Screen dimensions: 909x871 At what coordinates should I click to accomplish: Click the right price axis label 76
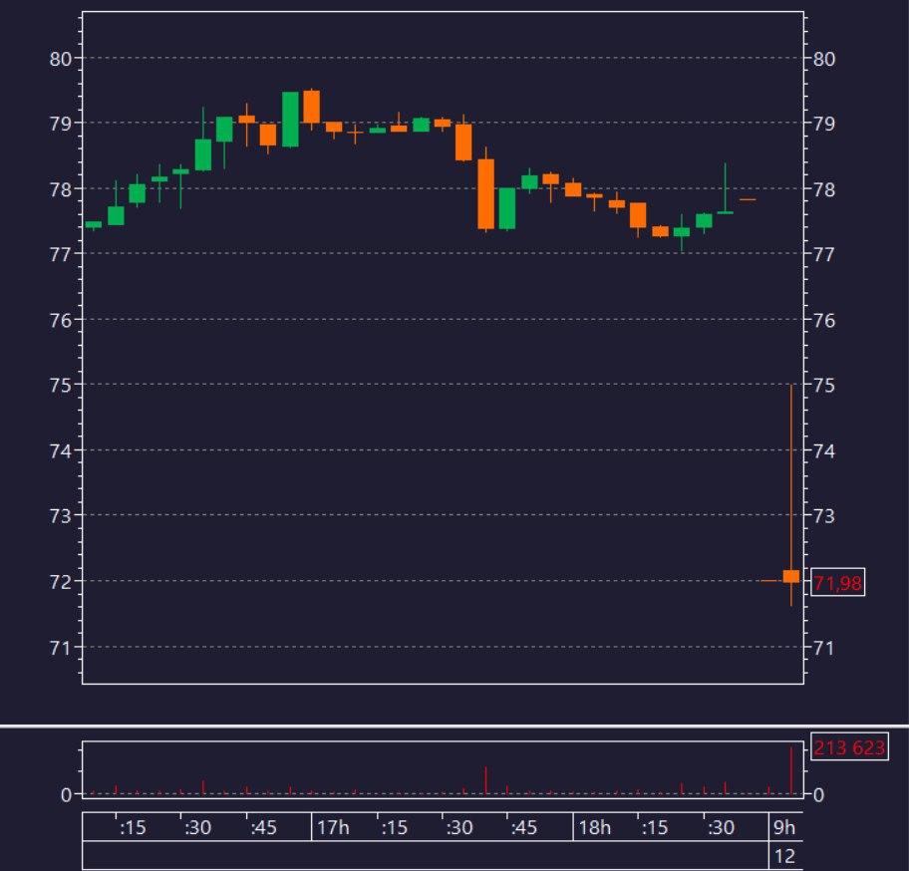823,321
